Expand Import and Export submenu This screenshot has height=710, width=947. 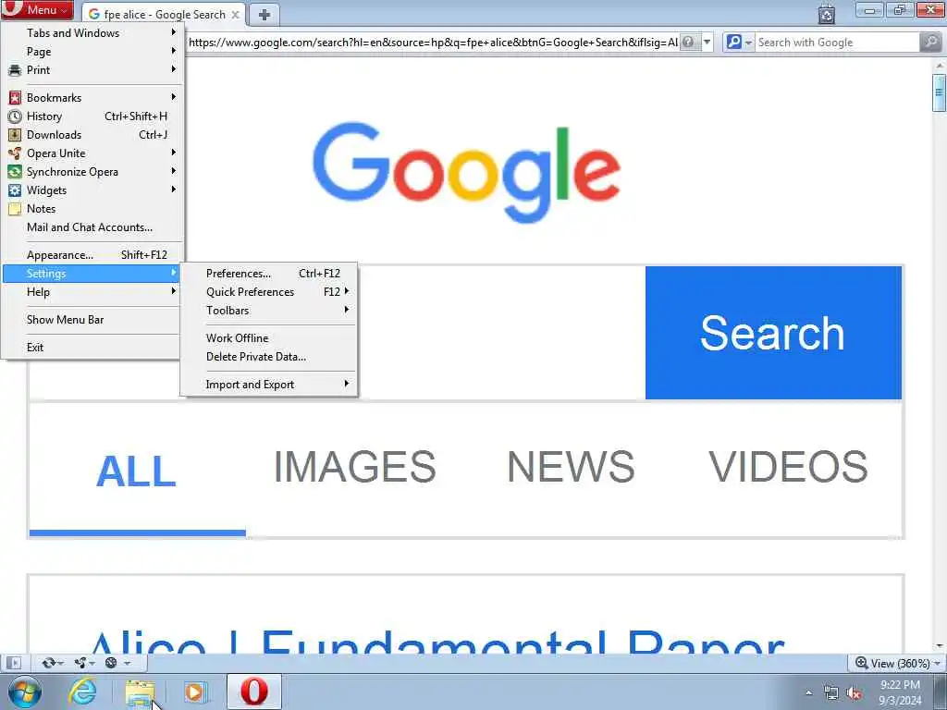point(269,385)
